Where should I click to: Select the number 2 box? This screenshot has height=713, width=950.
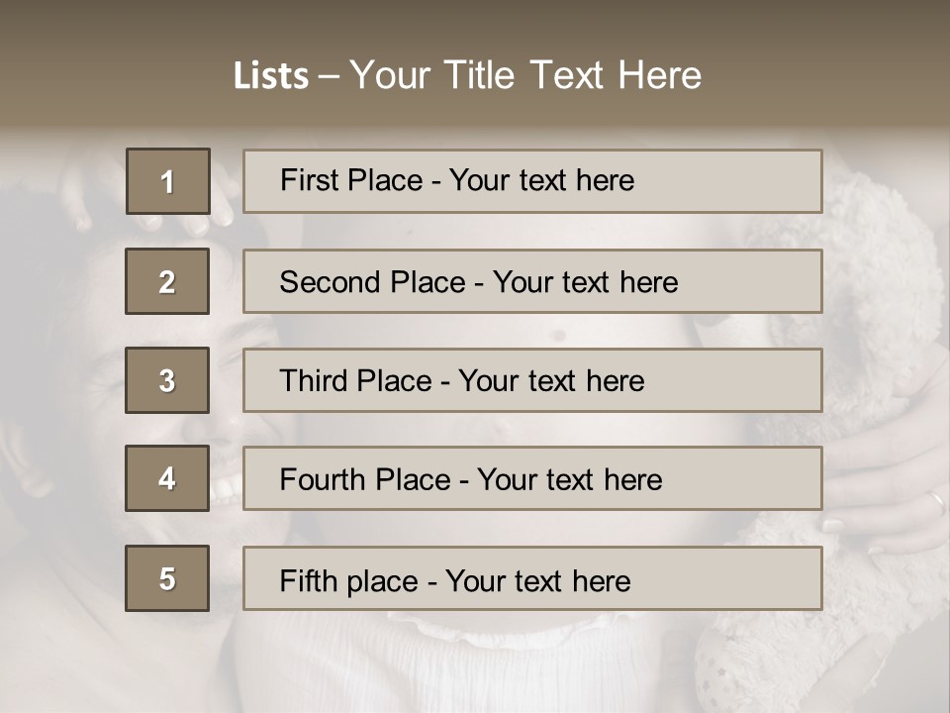167,281
